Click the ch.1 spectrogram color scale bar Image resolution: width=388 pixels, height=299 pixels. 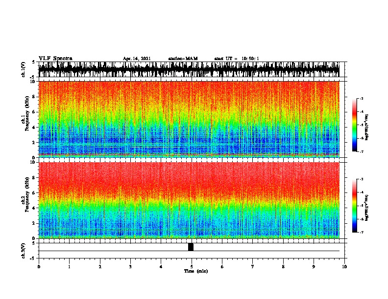pos(354,125)
